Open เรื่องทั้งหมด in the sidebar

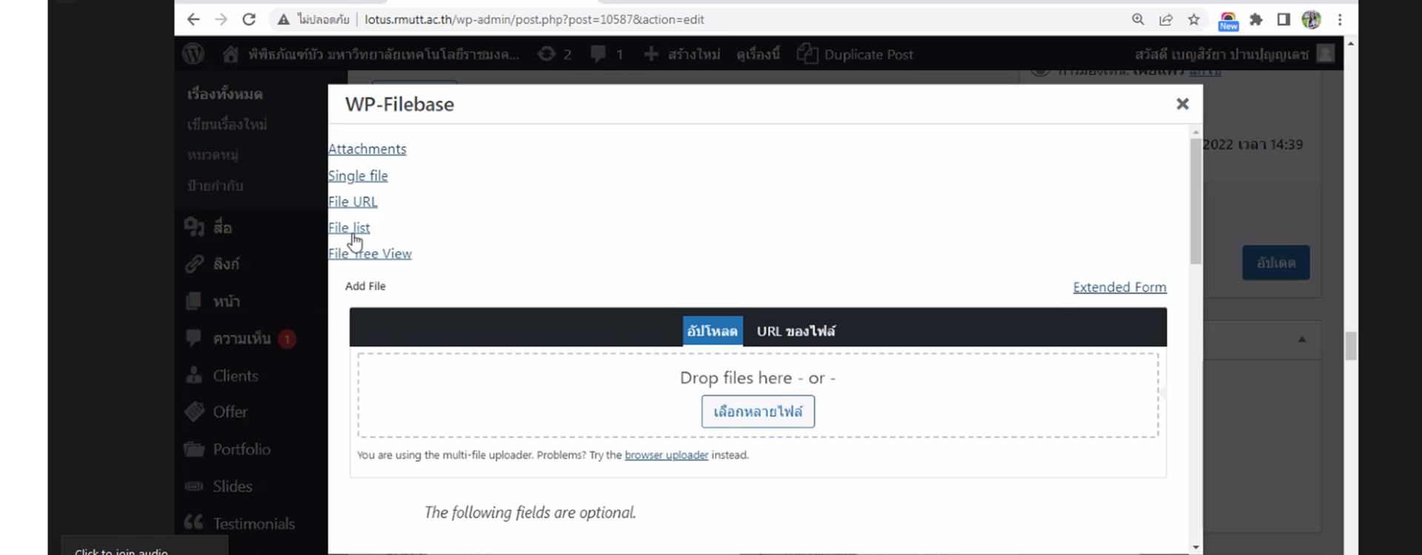(x=224, y=94)
